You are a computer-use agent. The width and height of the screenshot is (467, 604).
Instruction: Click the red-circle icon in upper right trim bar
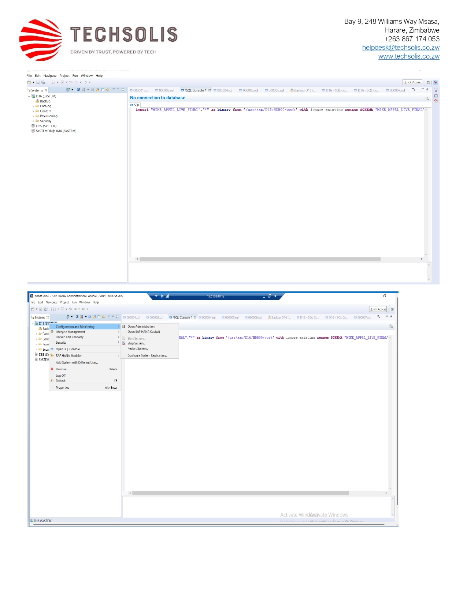click(x=436, y=101)
